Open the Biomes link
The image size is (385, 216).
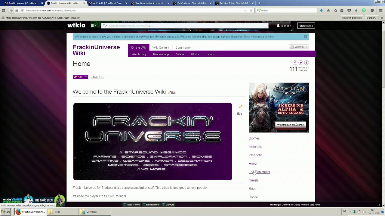(254, 138)
